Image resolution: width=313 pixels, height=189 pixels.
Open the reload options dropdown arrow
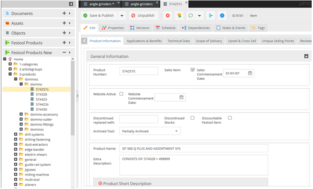tap(199, 16)
